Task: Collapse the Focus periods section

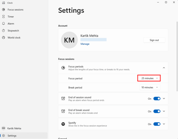Action: click(x=164, y=68)
